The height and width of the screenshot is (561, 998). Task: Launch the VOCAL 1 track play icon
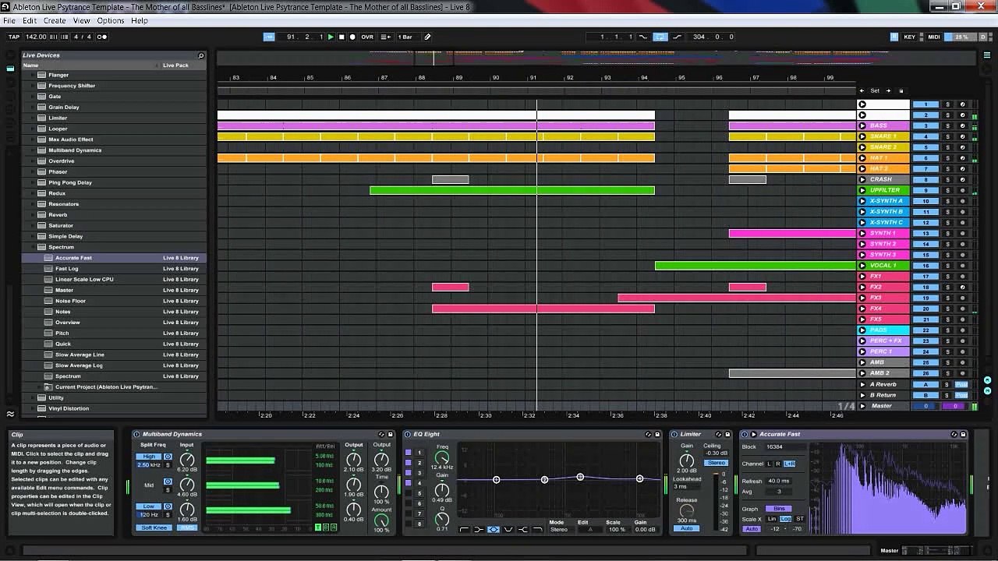pyautogui.click(x=862, y=266)
